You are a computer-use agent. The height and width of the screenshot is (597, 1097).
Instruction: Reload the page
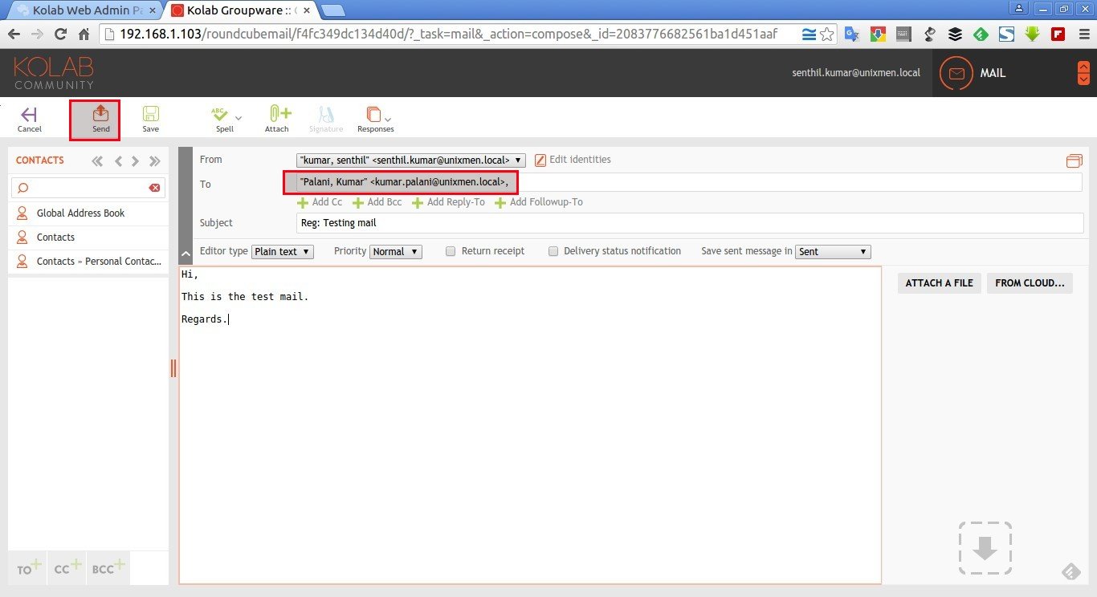pyautogui.click(x=60, y=35)
